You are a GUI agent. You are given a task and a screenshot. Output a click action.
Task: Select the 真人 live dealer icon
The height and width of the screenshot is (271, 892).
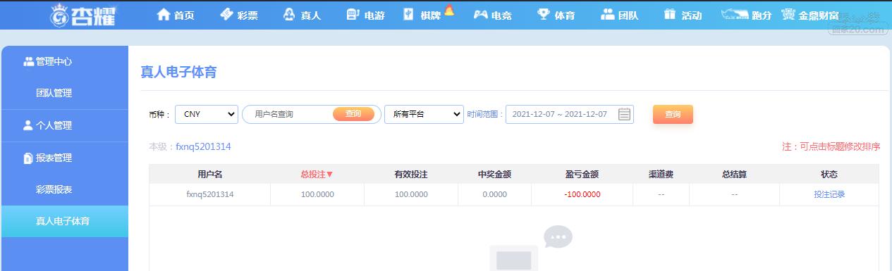pos(289,14)
